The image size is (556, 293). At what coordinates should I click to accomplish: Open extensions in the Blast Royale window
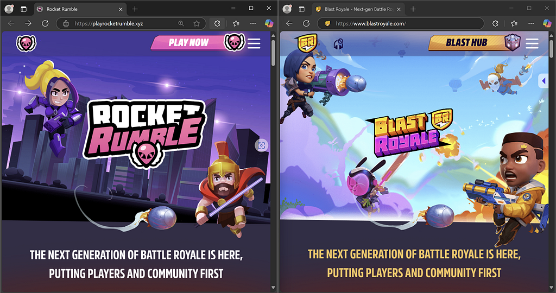tap(495, 23)
